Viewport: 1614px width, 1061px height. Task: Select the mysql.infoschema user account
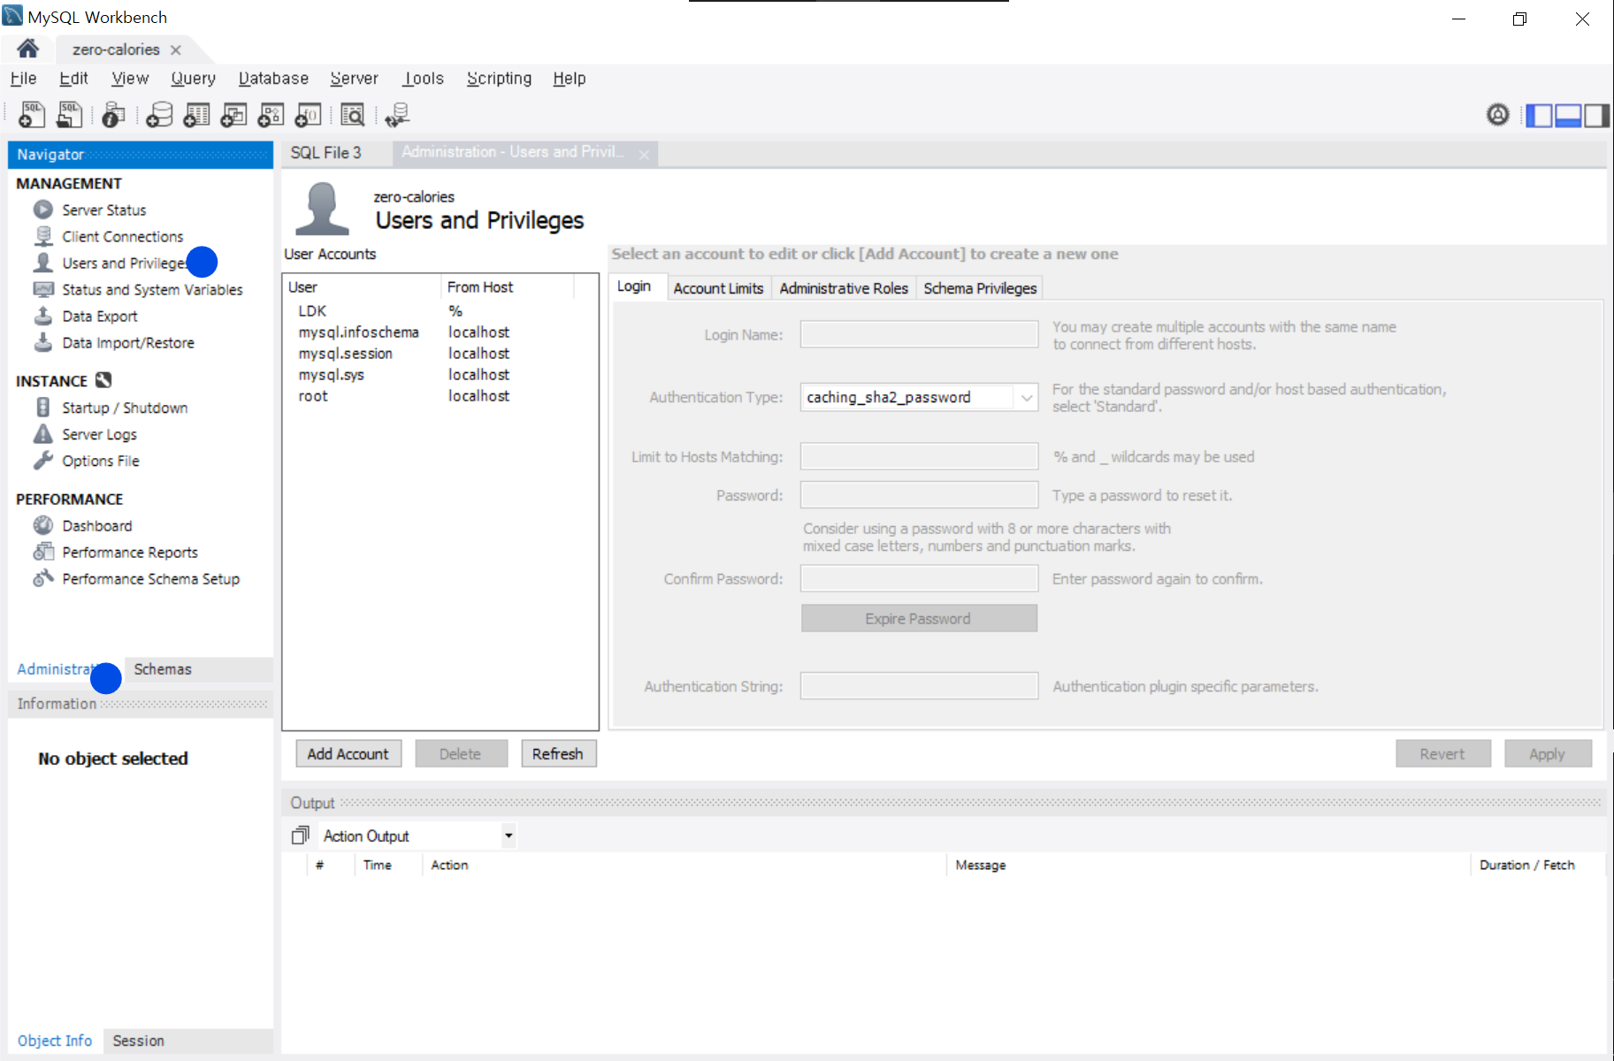(x=440, y=332)
